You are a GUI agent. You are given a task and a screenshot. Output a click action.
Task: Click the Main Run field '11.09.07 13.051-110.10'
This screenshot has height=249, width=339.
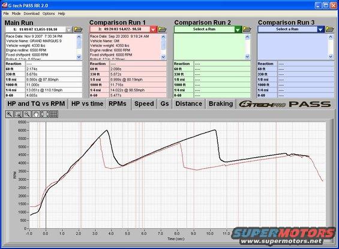tap(35, 29)
